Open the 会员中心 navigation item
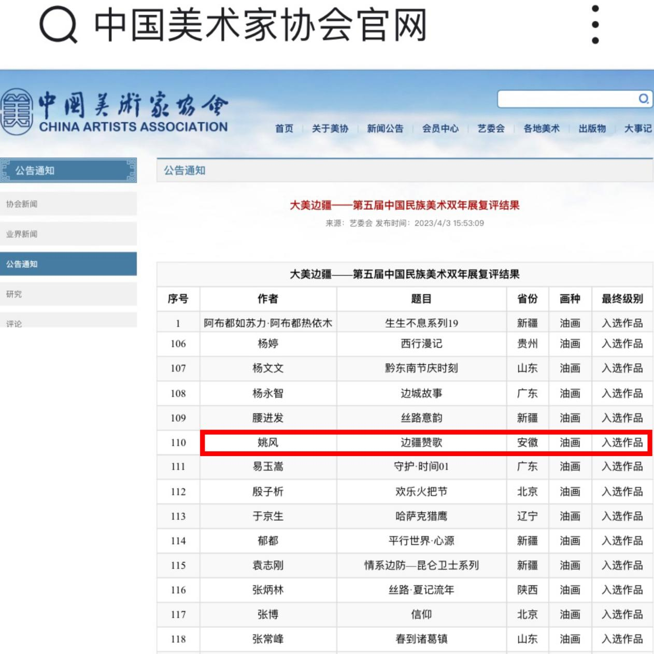Image resolution: width=654 pixels, height=654 pixels. tap(440, 129)
